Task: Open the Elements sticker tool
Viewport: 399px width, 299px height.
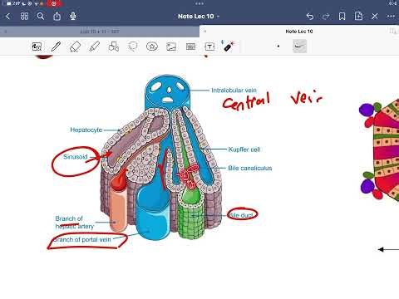Action: click(x=152, y=47)
